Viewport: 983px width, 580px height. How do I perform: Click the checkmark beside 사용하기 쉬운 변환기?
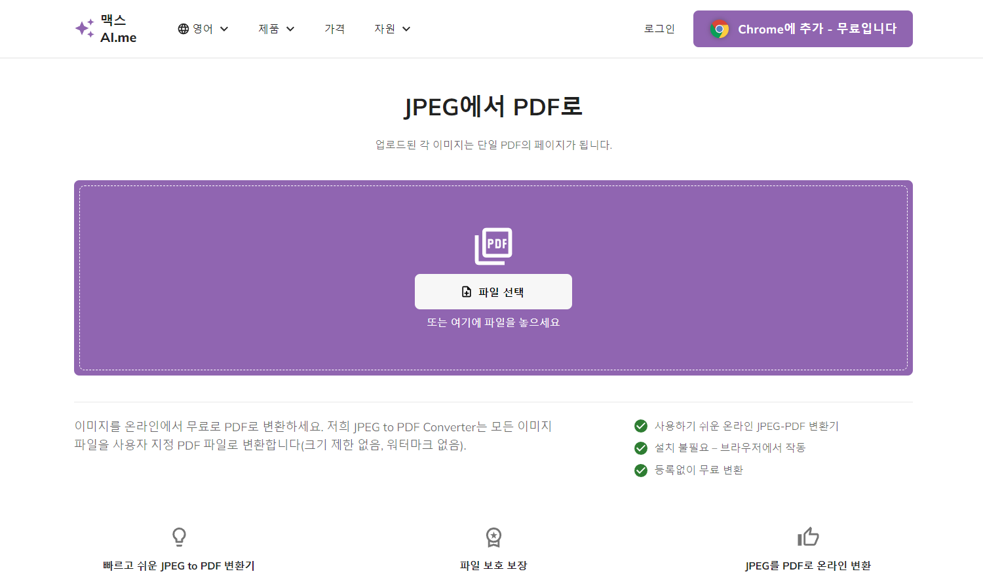641,426
